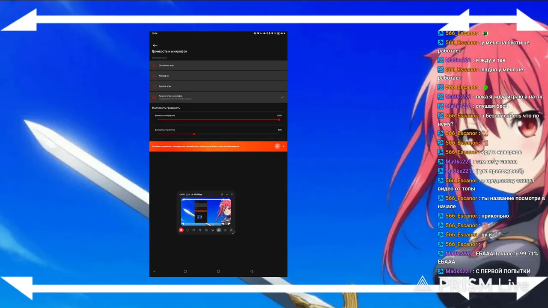Click chat message 'пока я жду, играю в на пк'
Image resolution: width=548 pixels, height=308 pixels.
point(509,97)
